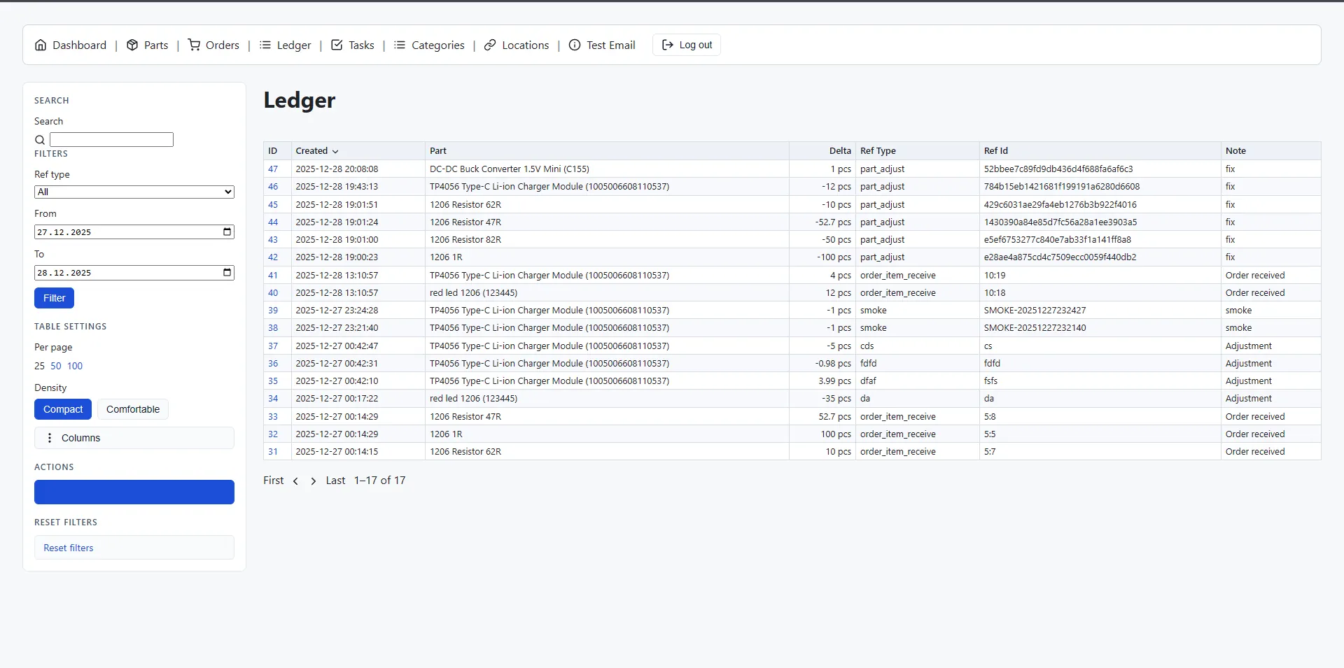
Task: Open ledger entry ID 44
Action: [273, 222]
